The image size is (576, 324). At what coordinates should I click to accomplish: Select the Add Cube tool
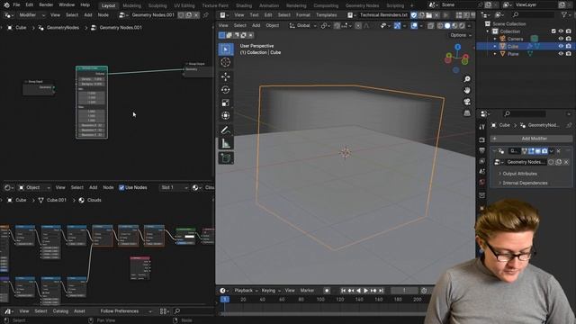point(226,158)
